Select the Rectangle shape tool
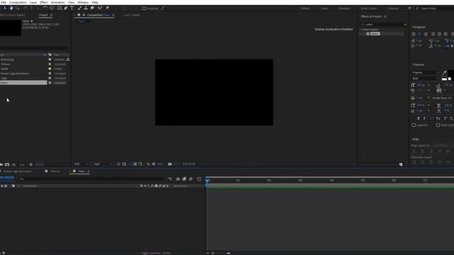This screenshot has height=255, width=454. click(60, 8)
